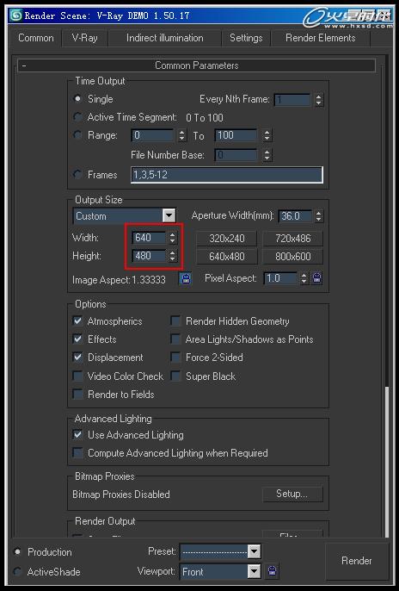
Task: Open the Preset dropdown
Action: (x=220, y=551)
